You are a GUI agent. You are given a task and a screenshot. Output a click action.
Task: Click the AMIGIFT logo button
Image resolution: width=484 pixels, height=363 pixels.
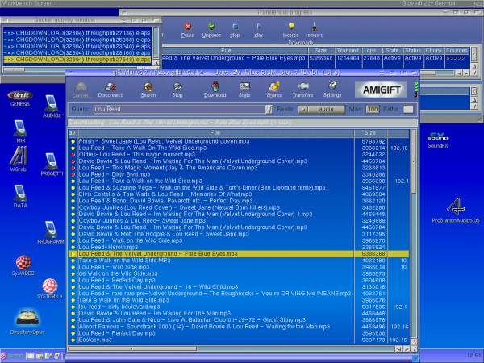tap(382, 90)
